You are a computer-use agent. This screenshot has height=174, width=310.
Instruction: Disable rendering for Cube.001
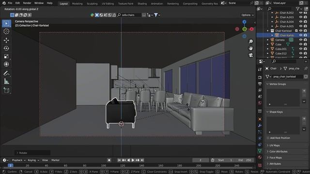[306, 49]
